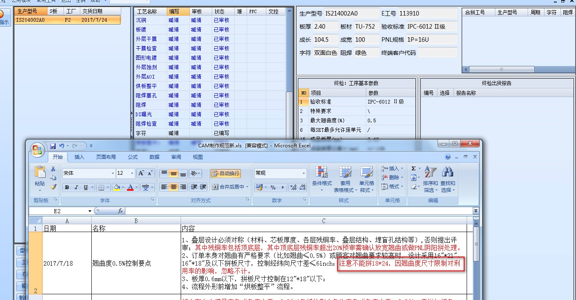
Task: Apply cell borders icon
Action: coord(101,187)
